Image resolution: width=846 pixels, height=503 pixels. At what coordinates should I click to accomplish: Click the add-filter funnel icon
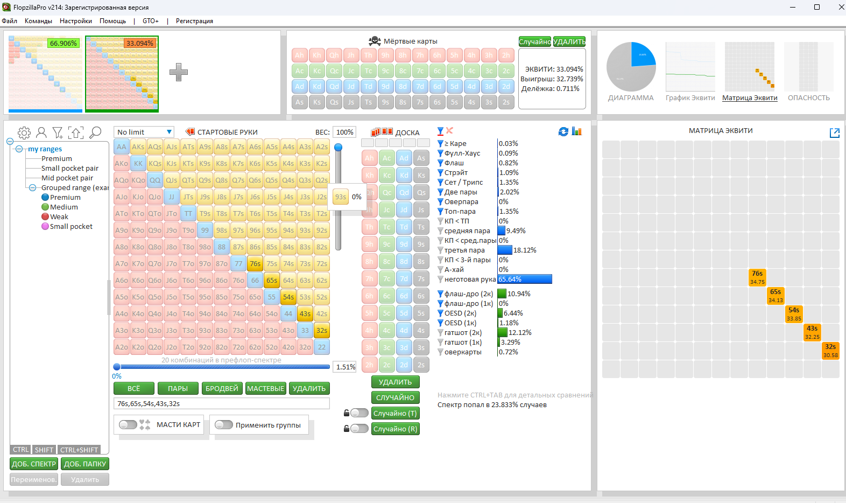(58, 132)
